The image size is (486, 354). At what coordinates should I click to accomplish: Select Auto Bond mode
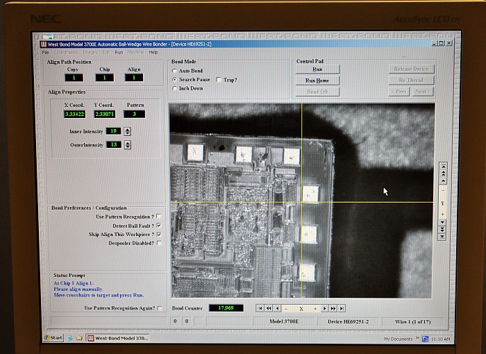[x=174, y=71]
